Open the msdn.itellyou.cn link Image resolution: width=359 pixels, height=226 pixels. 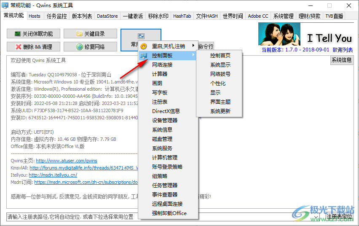coord(53,175)
